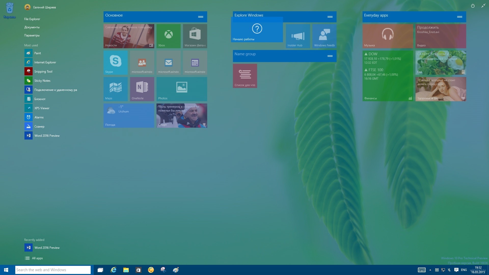Open the Xbox tile
This screenshot has height=275, width=489.
(x=168, y=36)
